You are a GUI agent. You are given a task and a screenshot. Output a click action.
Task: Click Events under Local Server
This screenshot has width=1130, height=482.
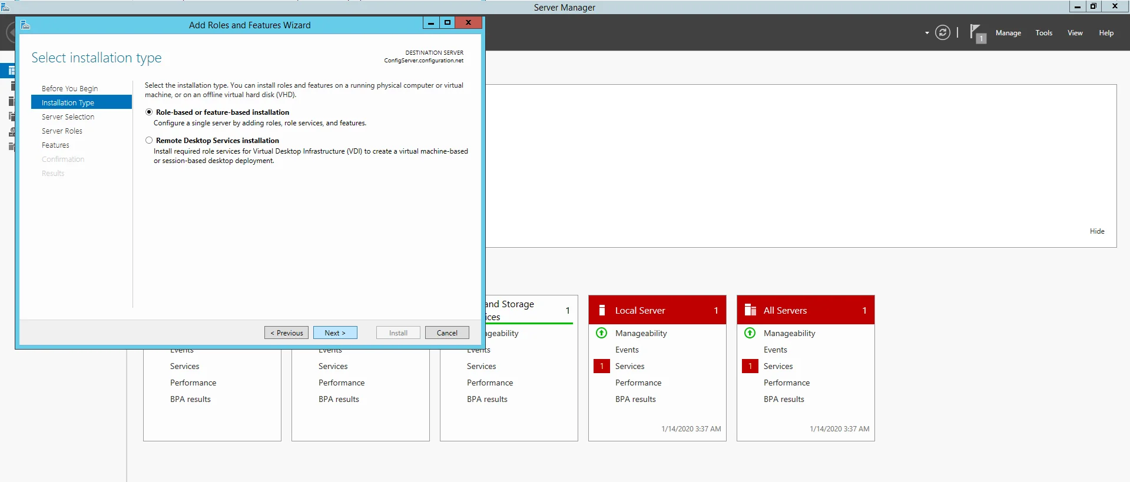click(627, 350)
